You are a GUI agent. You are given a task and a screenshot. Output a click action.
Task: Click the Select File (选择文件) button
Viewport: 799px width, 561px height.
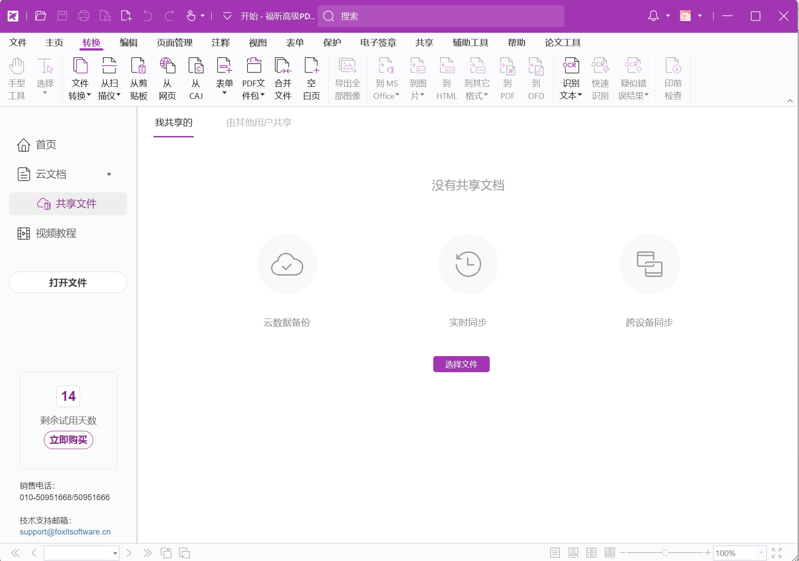461,364
